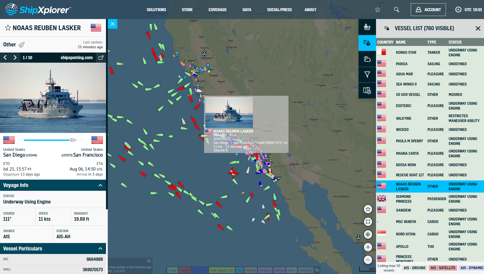
Task: Open the vessel list sidebar icon
Action: point(367,43)
